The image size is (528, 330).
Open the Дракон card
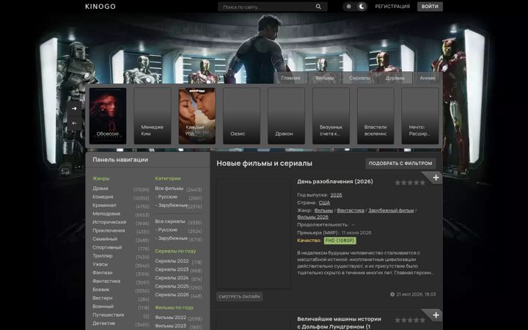click(x=286, y=116)
